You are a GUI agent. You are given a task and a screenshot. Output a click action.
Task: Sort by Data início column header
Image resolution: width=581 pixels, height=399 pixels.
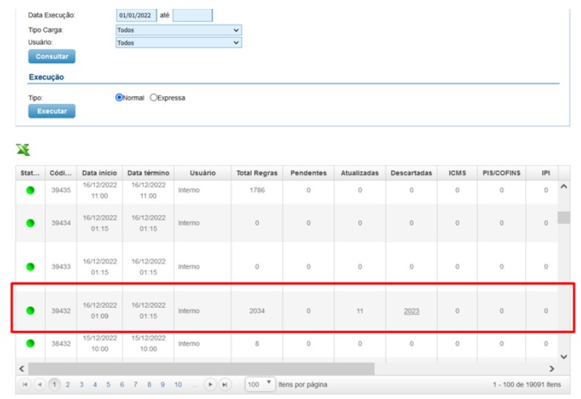coord(100,173)
